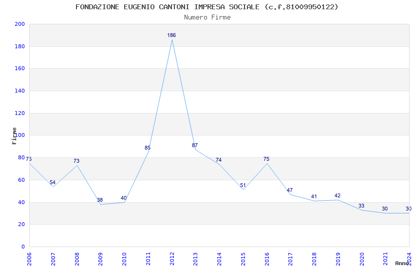Screen dimensions: 414x268
Task: Click the y-axis value 200
Action: [x=19, y=24]
